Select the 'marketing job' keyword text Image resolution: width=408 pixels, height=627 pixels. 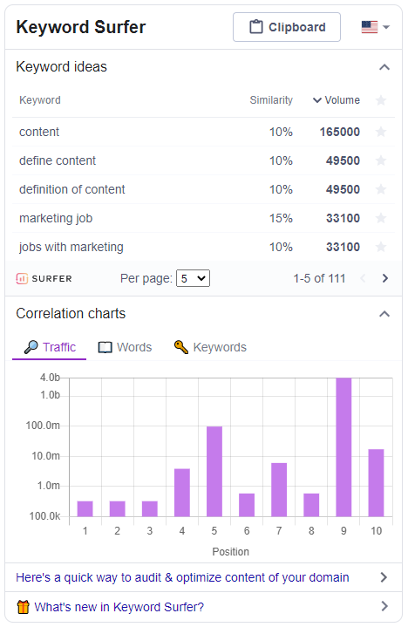point(56,218)
